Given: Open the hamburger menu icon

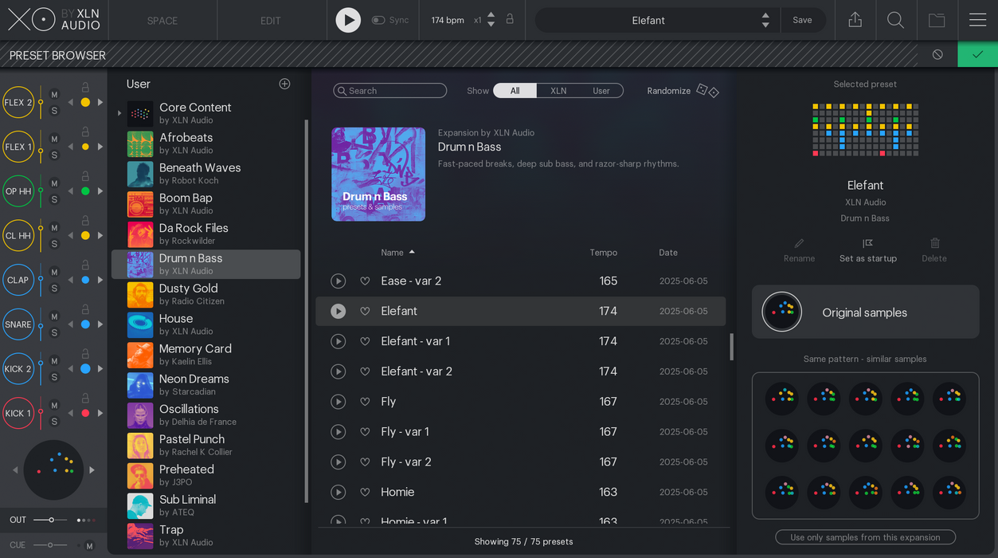Looking at the screenshot, I should coord(977,20).
